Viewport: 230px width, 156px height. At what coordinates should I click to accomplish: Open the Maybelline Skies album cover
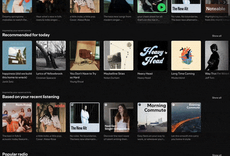pos(118,56)
